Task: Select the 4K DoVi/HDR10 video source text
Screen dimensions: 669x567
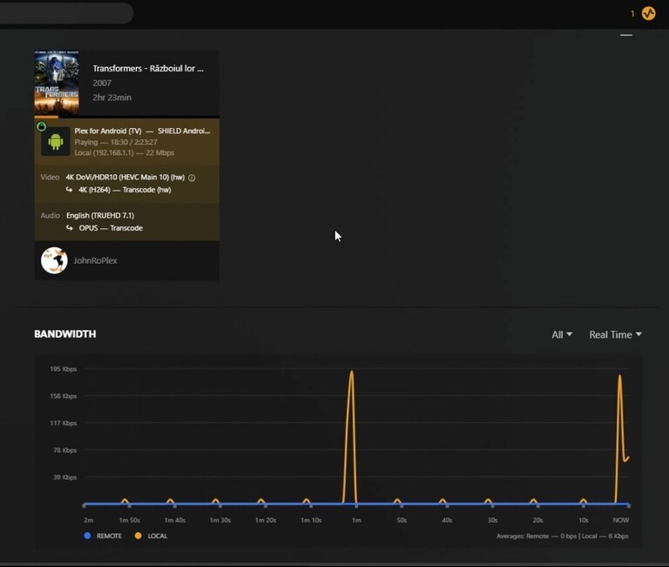Action: (125, 177)
